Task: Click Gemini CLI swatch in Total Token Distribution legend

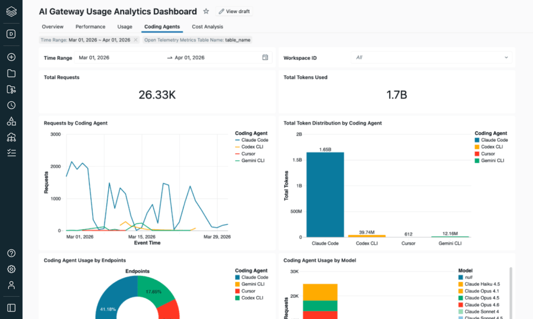Action: (477, 161)
